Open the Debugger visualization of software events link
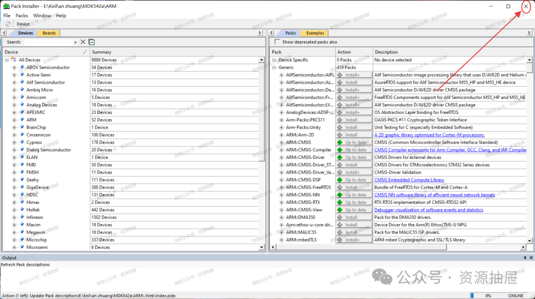535x299 pixels. click(428, 210)
